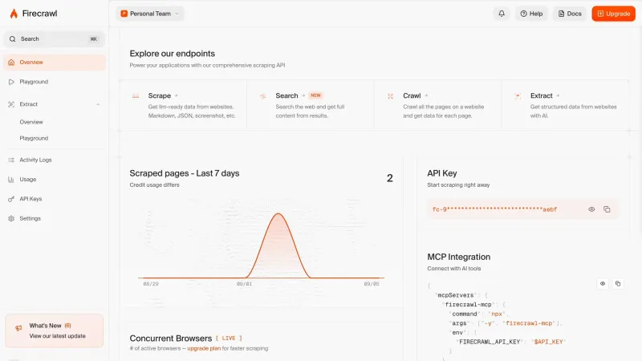This screenshot has height=361, width=642.
Task: Open the Docs link
Action: (x=570, y=14)
